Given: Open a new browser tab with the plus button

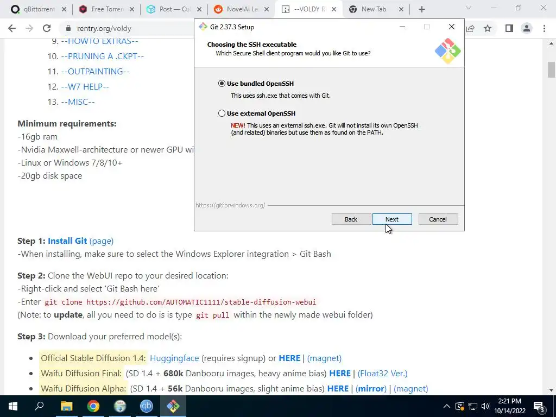Looking at the screenshot, I should tap(421, 9).
